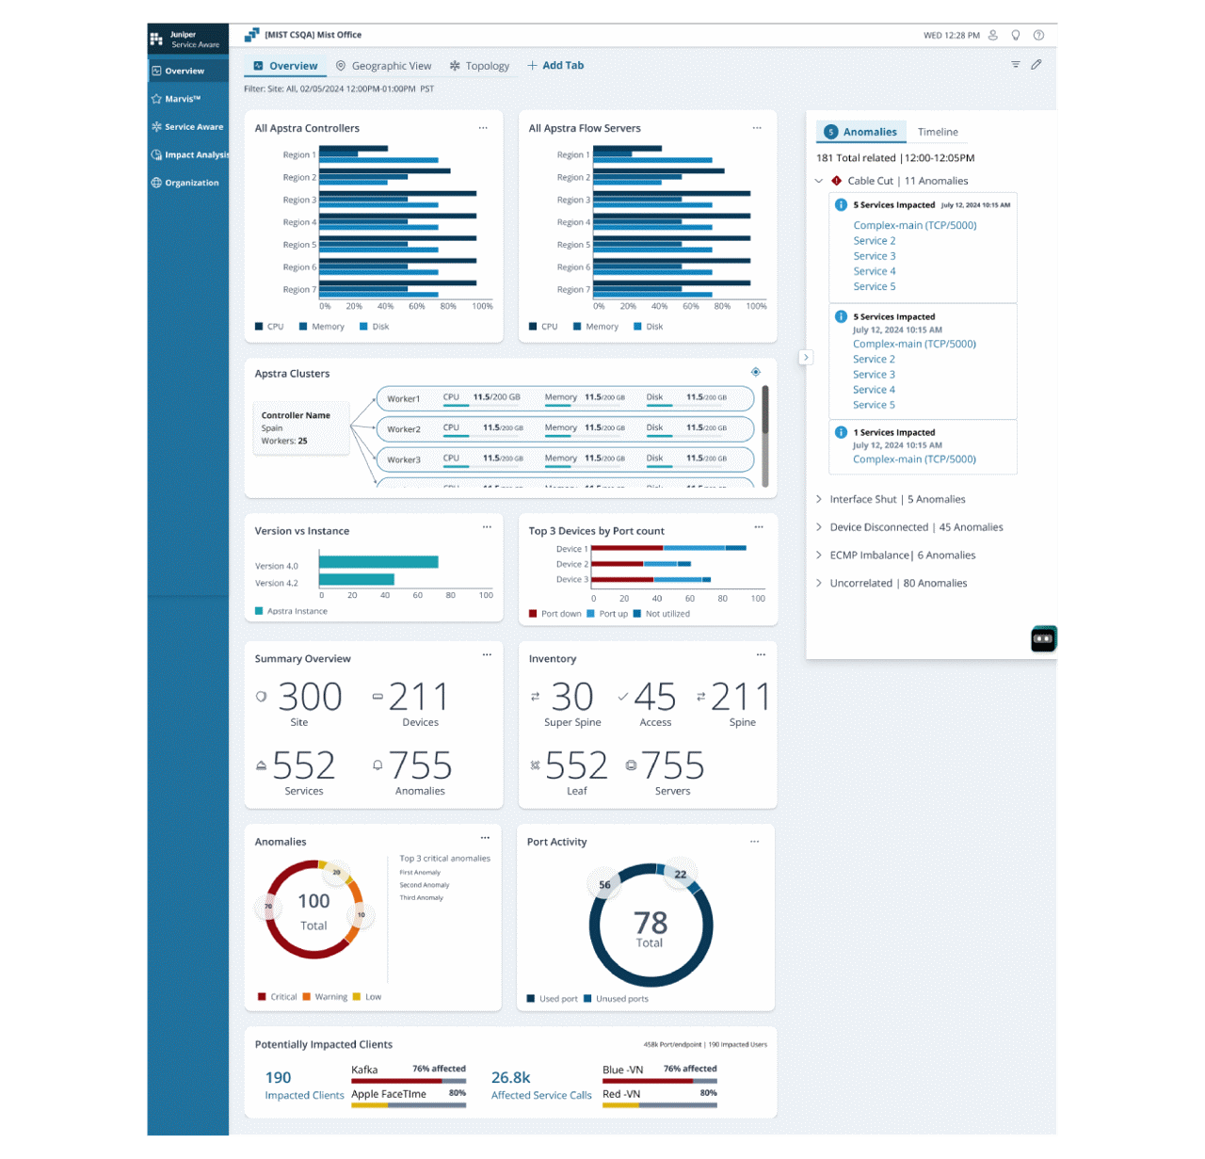This screenshot has width=1205, height=1159.
Task: Click the Organization globe icon
Action: pos(157,183)
